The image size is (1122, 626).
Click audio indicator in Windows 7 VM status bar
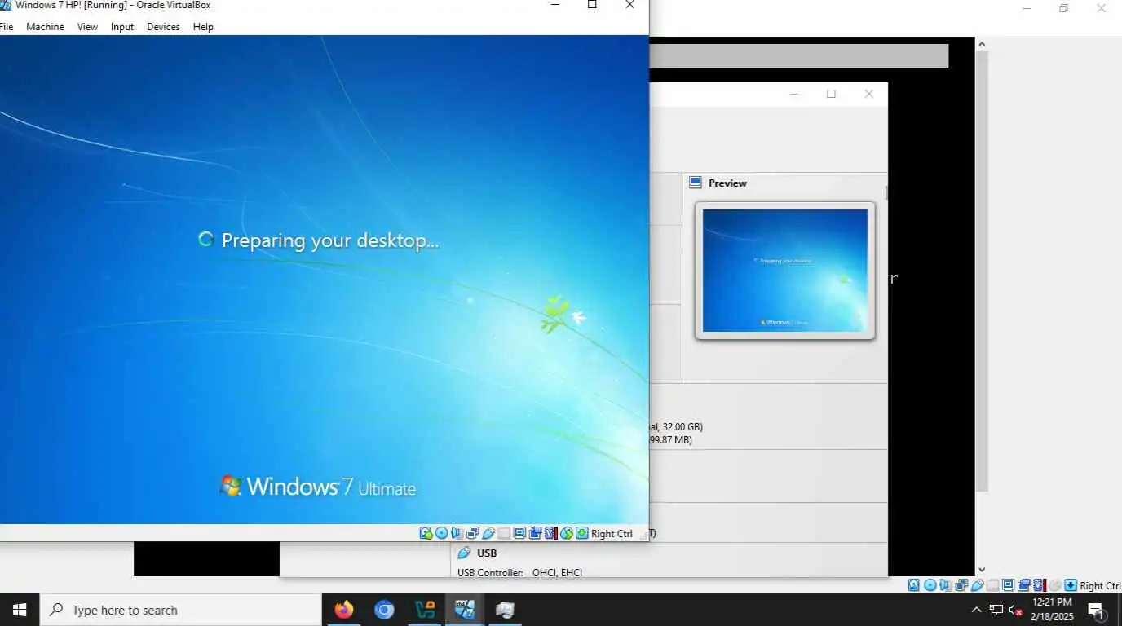(x=457, y=533)
